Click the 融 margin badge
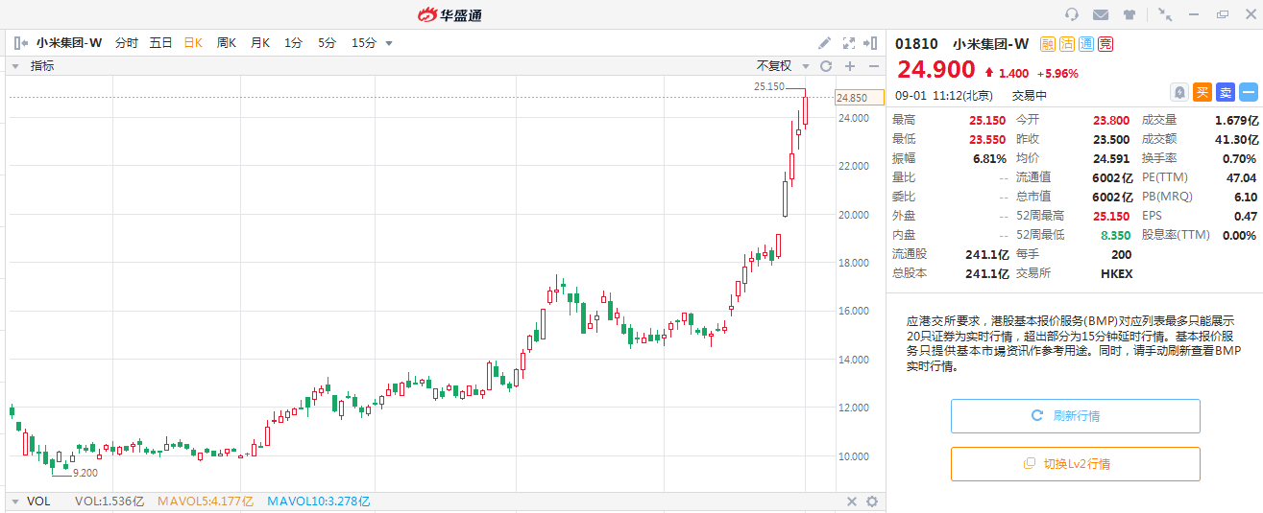This screenshot has height=513, width=1263. pyautogui.click(x=1048, y=43)
